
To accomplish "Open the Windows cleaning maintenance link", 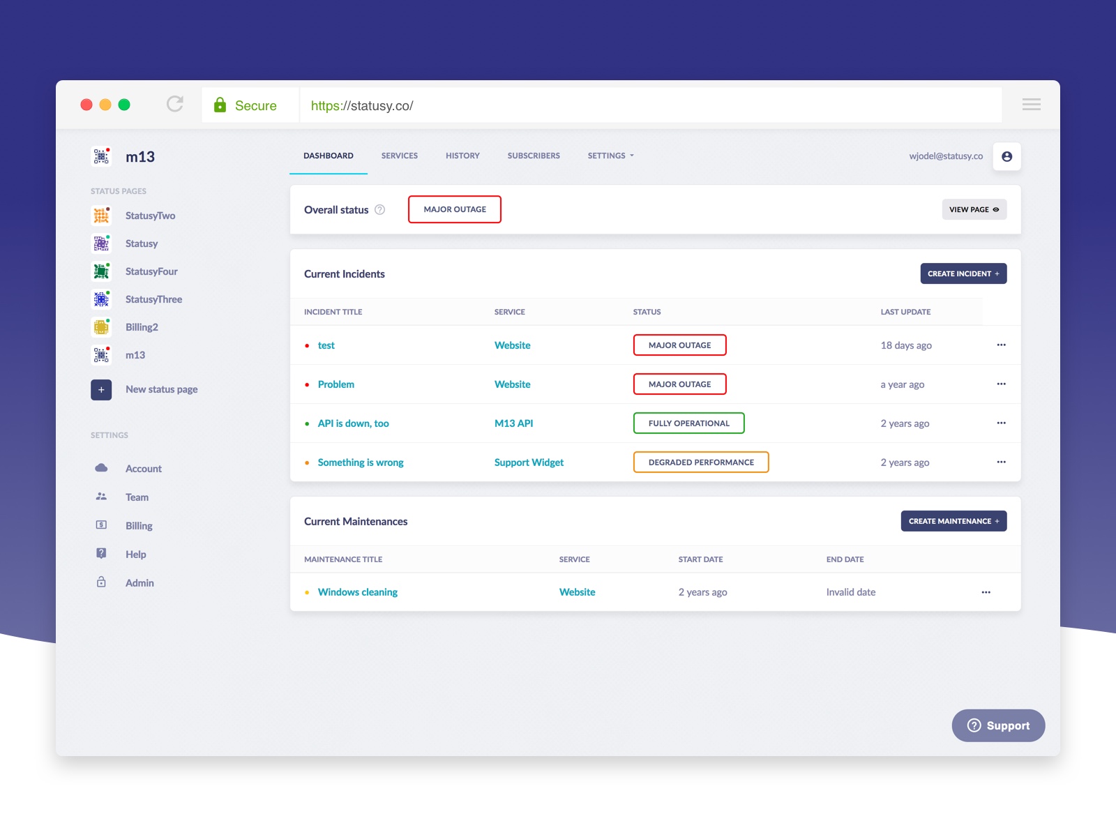I will (x=358, y=592).
